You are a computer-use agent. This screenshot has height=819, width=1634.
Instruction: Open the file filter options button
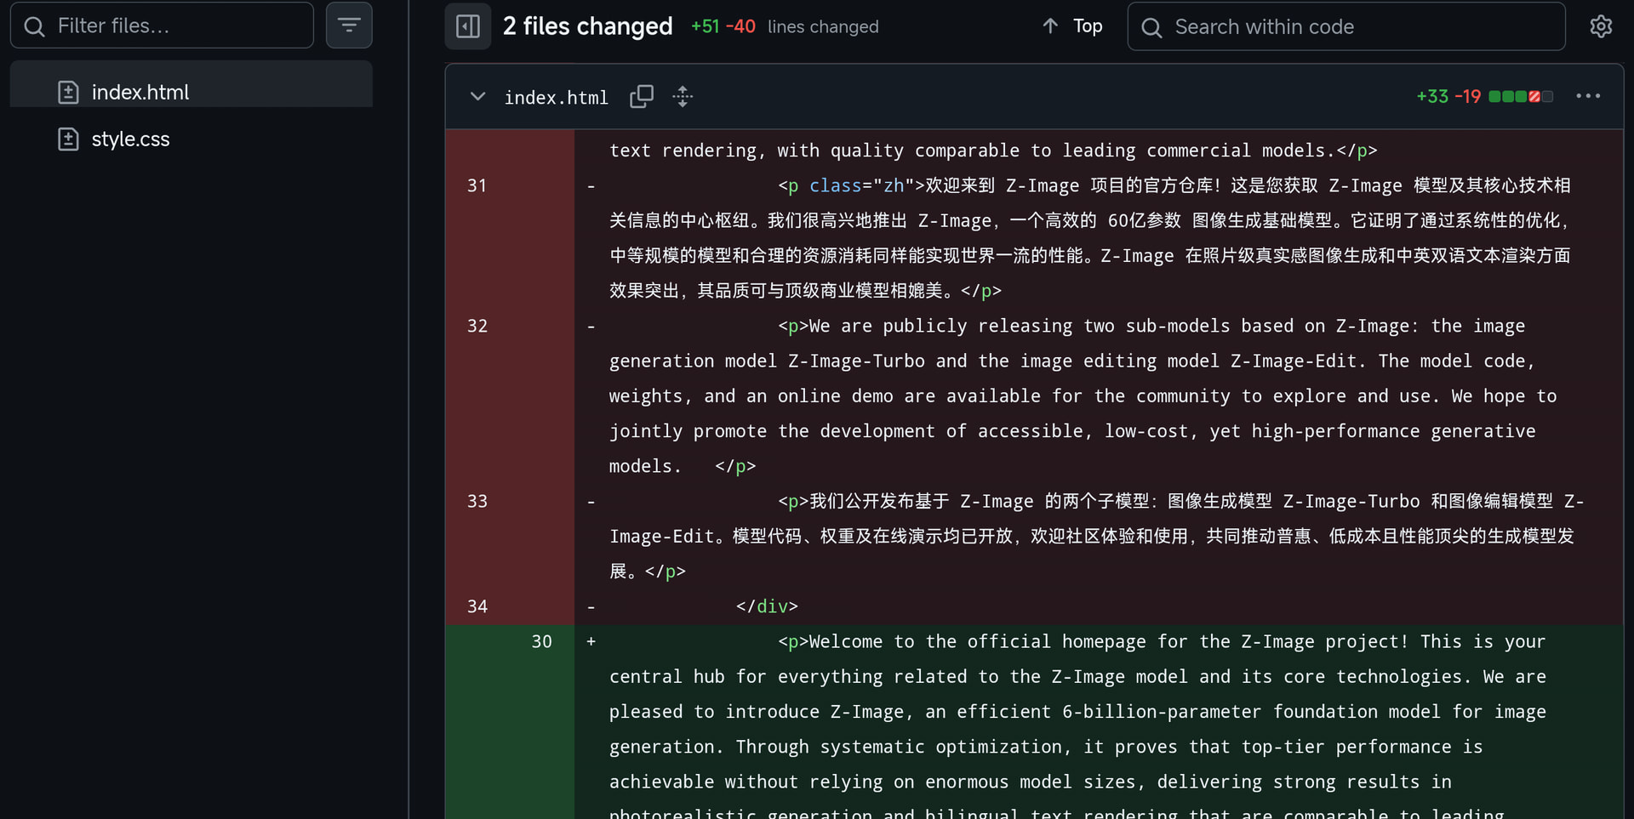pyautogui.click(x=349, y=26)
